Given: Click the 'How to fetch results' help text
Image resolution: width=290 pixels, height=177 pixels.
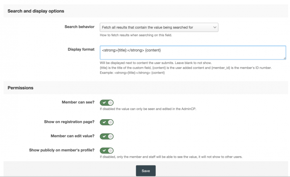Looking at the screenshot, I should pos(136,35).
